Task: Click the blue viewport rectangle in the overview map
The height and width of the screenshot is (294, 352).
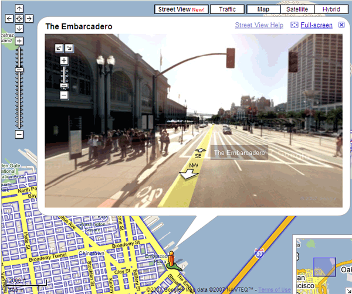Action: coord(324,266)
